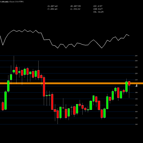This screenshot has width=143, height=143.
Task: Click the 190 price axis label
Action: point(136,92)
